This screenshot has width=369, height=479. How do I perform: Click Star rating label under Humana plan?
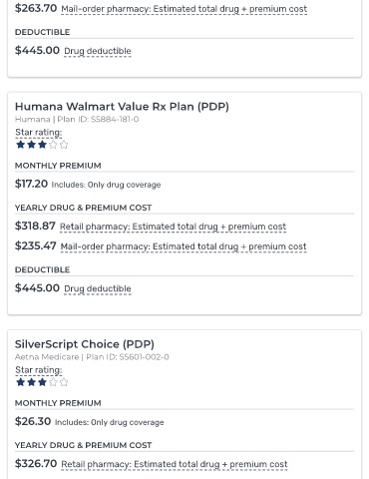tap(39, 133)
